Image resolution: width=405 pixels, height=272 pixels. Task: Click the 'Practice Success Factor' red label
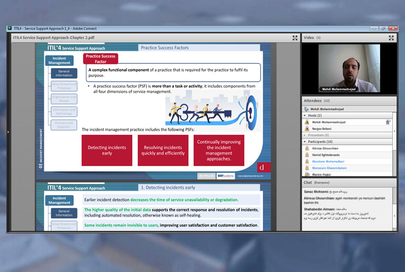tap(101, 59)
